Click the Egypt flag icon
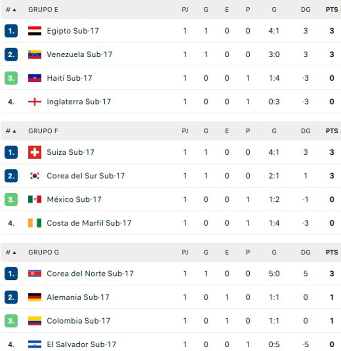Image resolution: width=341 pixels, height=351 pixels. tap(35, 31)
